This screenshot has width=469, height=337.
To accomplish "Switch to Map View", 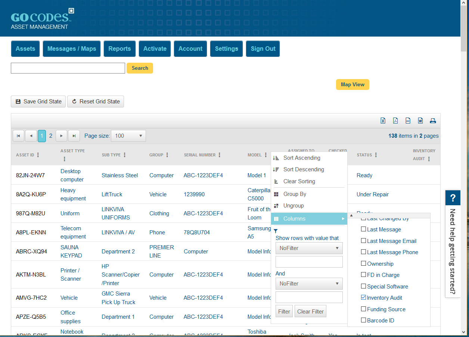I will tap(352, 84).
